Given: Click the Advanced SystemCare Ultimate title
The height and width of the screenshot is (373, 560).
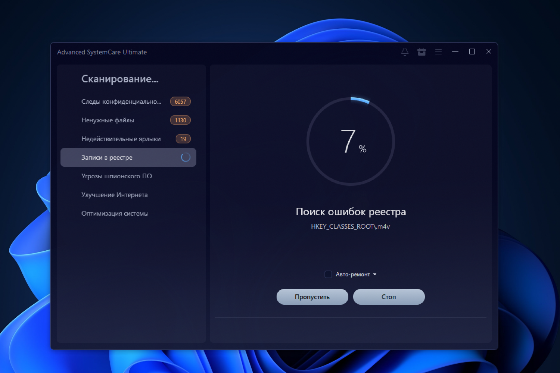Looking at the screenshot, I should coord(102,52).
